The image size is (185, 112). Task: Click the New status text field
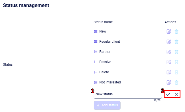[x=128, y=94]
